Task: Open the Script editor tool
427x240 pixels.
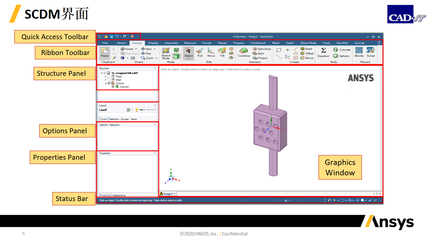Action: pos(371,52)
